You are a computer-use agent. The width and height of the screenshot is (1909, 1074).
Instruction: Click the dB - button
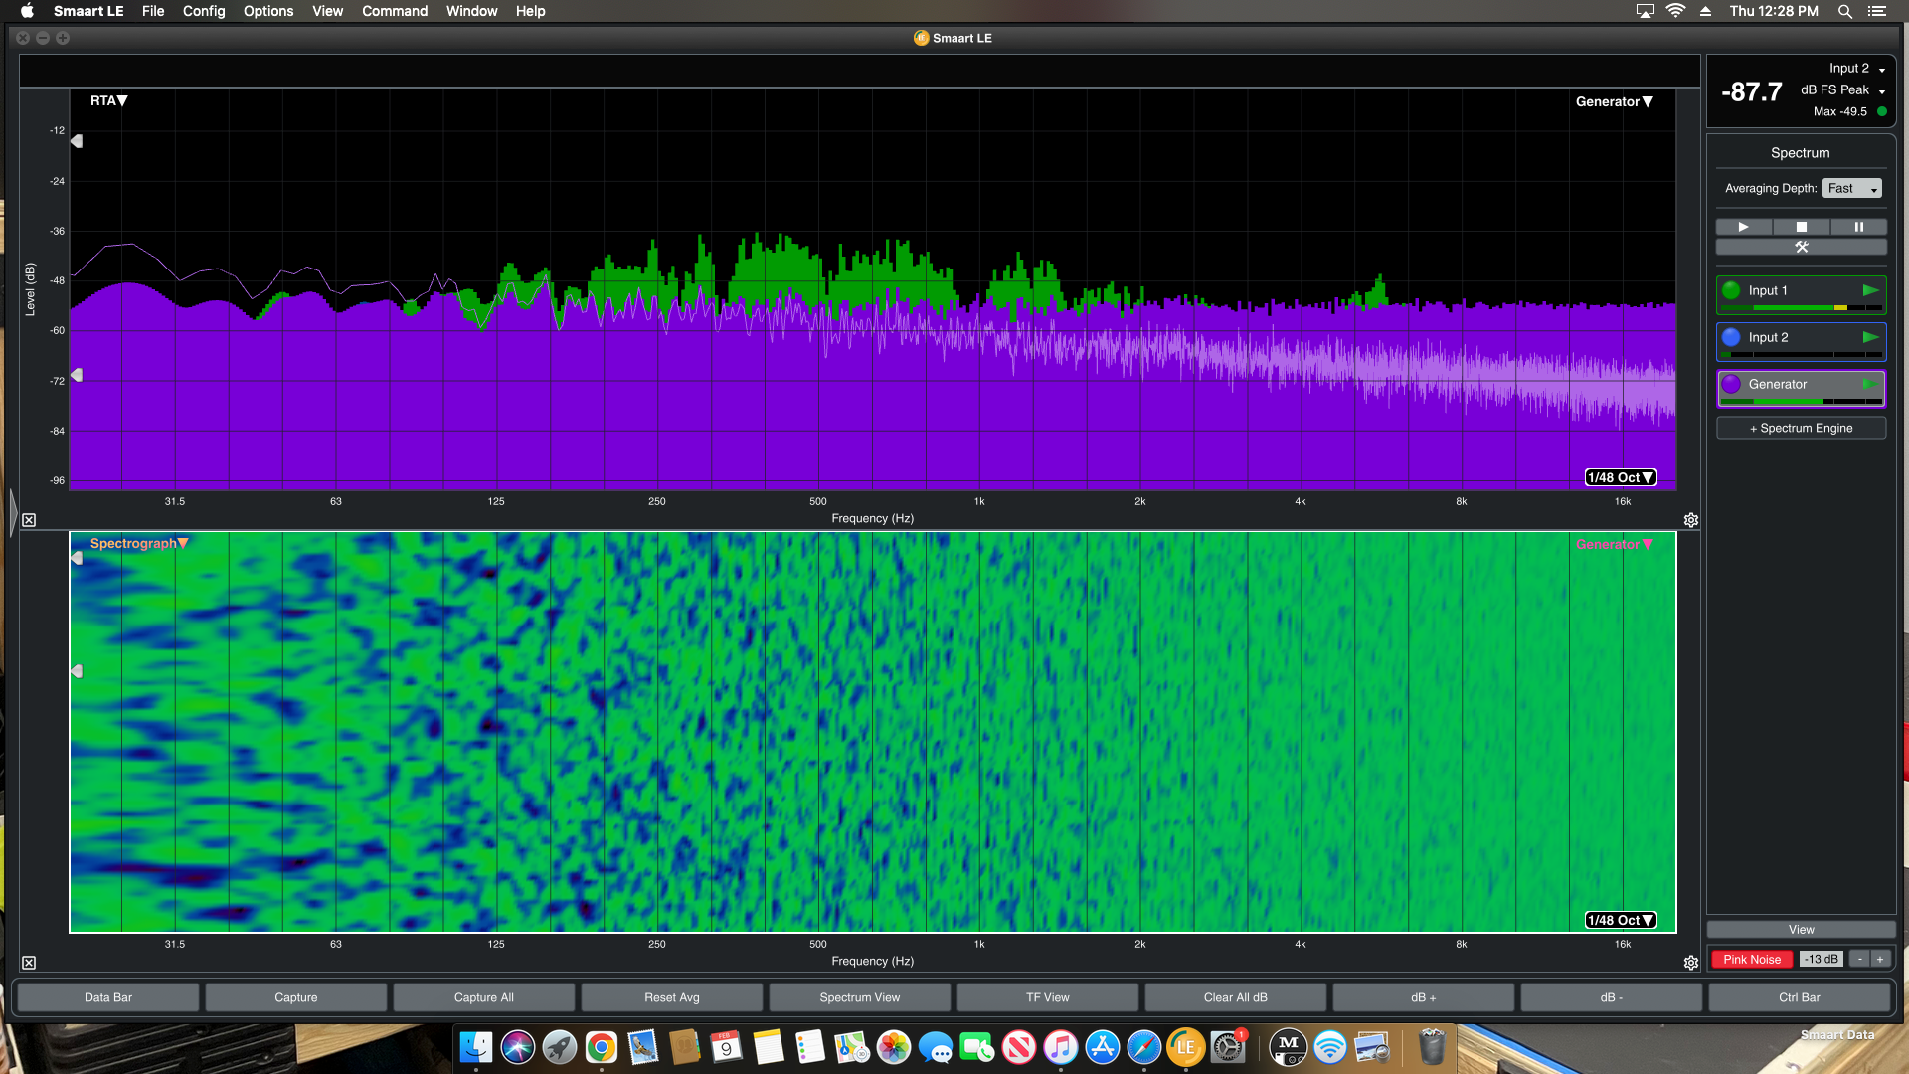[x=1612, y=997]
